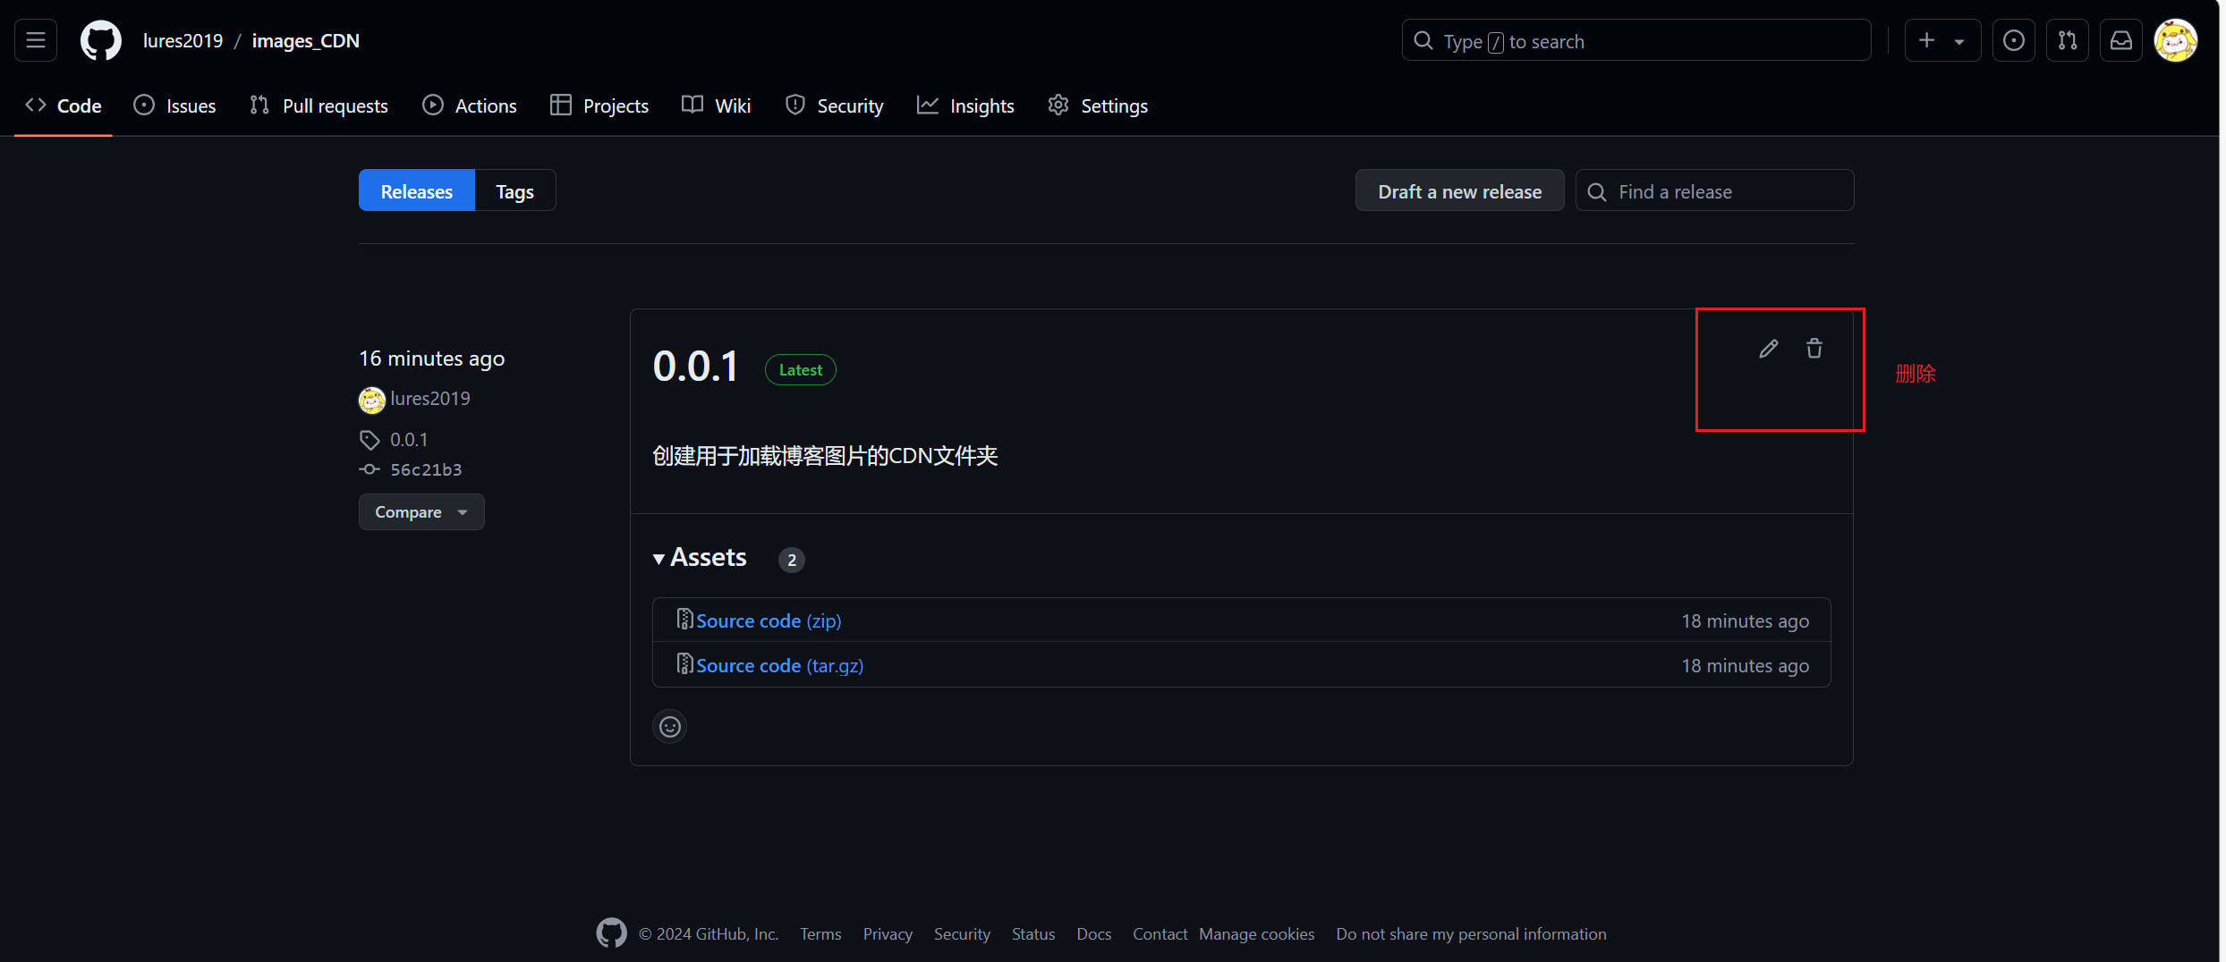
Task: Go to GitHub homepage via Octocat logo
Action: click(x=101, y=40)
